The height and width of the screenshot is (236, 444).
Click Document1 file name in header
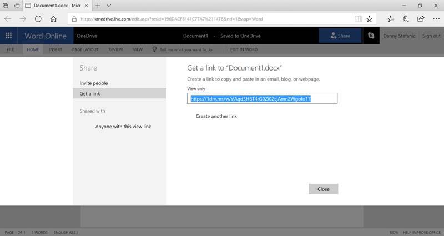click(x=195, y=36)
